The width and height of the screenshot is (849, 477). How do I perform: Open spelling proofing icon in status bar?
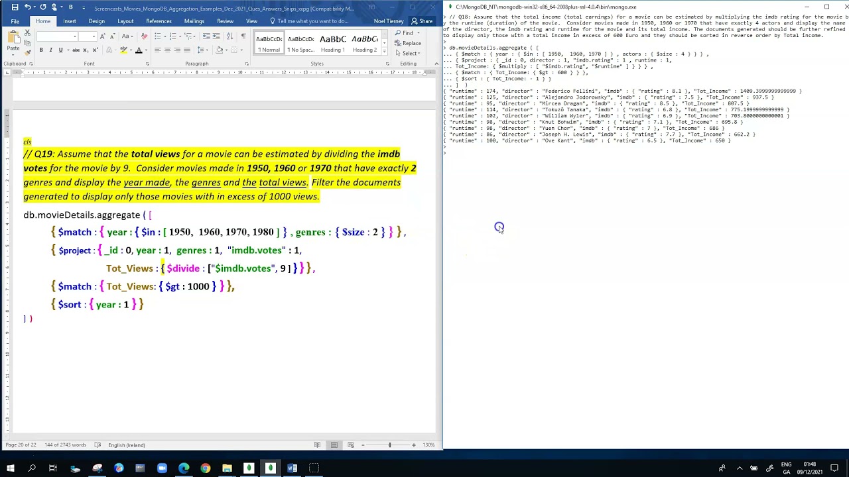[x=98, y=445]
